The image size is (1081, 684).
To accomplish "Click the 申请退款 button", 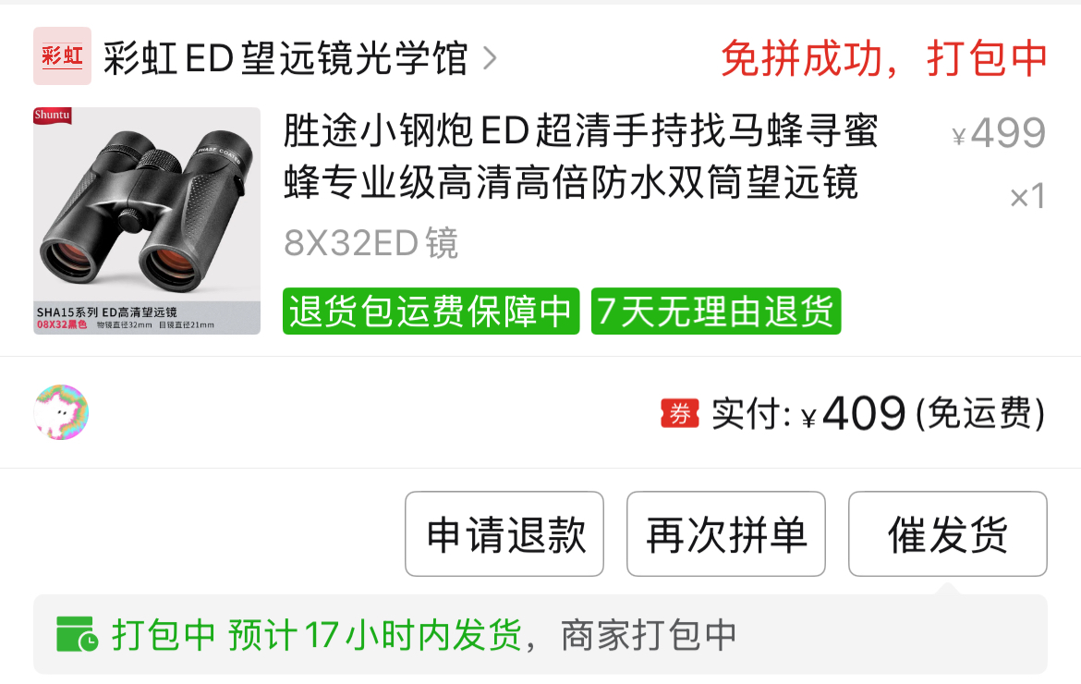I will tap(504, 533).
